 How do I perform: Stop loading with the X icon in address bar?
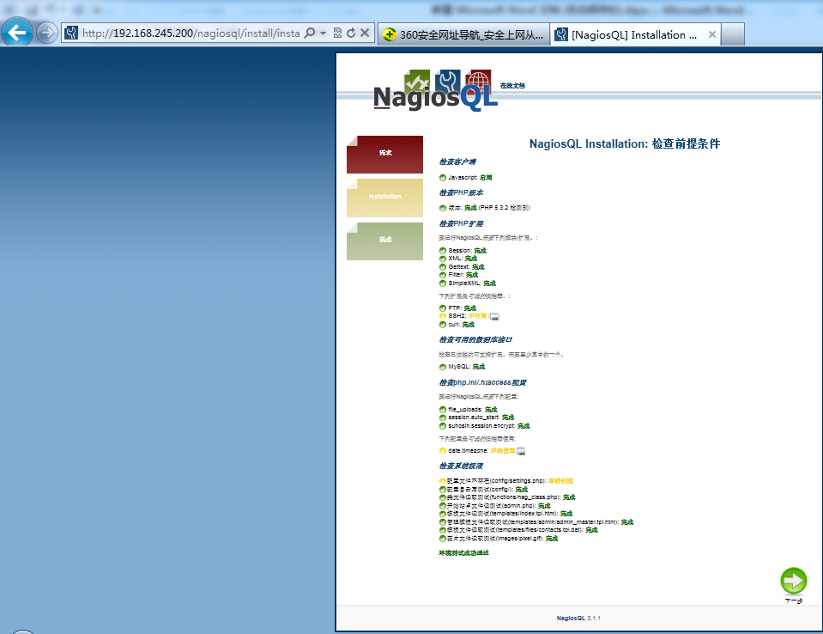tap(365, 34)
